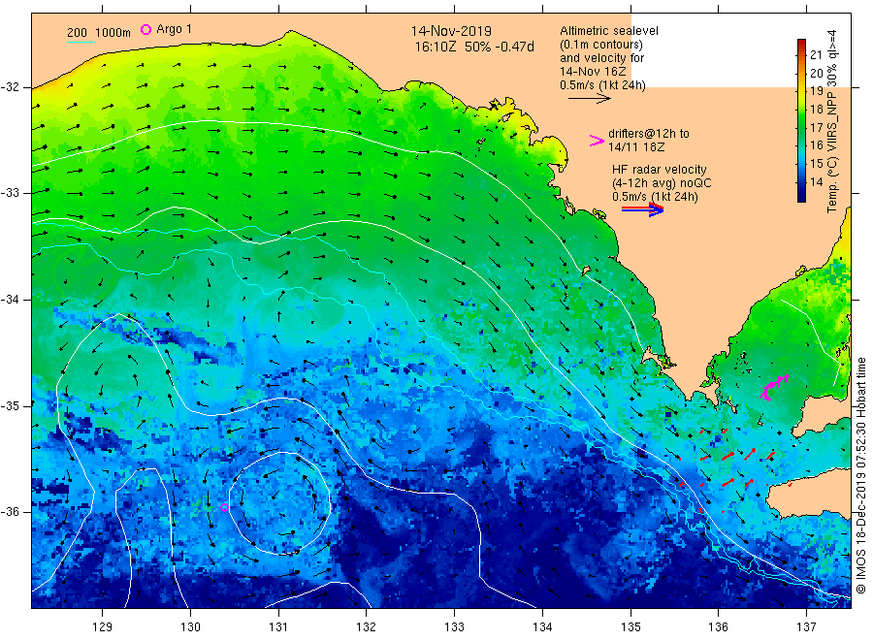The height and width of the screenshot is (640, 873).
Task: Click the '14/11 18Z' label
Action: [x=635, y=147]
